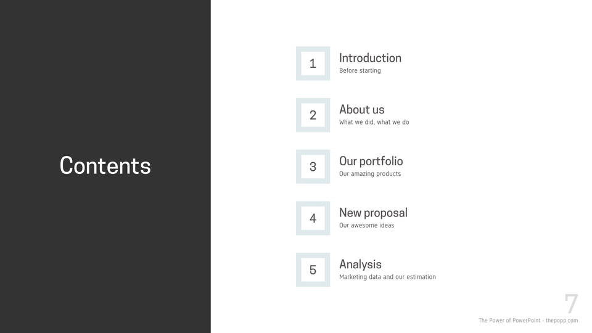Click the slide number 7
This screenshot has height=333, width=592.
coord(571,304)
